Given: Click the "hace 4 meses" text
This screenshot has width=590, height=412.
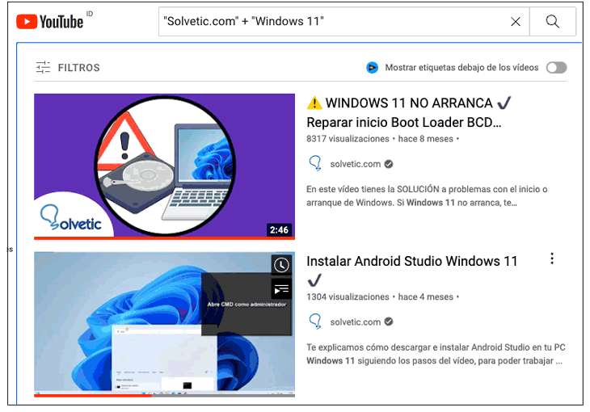Looking at the screenshot, I should tap(426, 296).
